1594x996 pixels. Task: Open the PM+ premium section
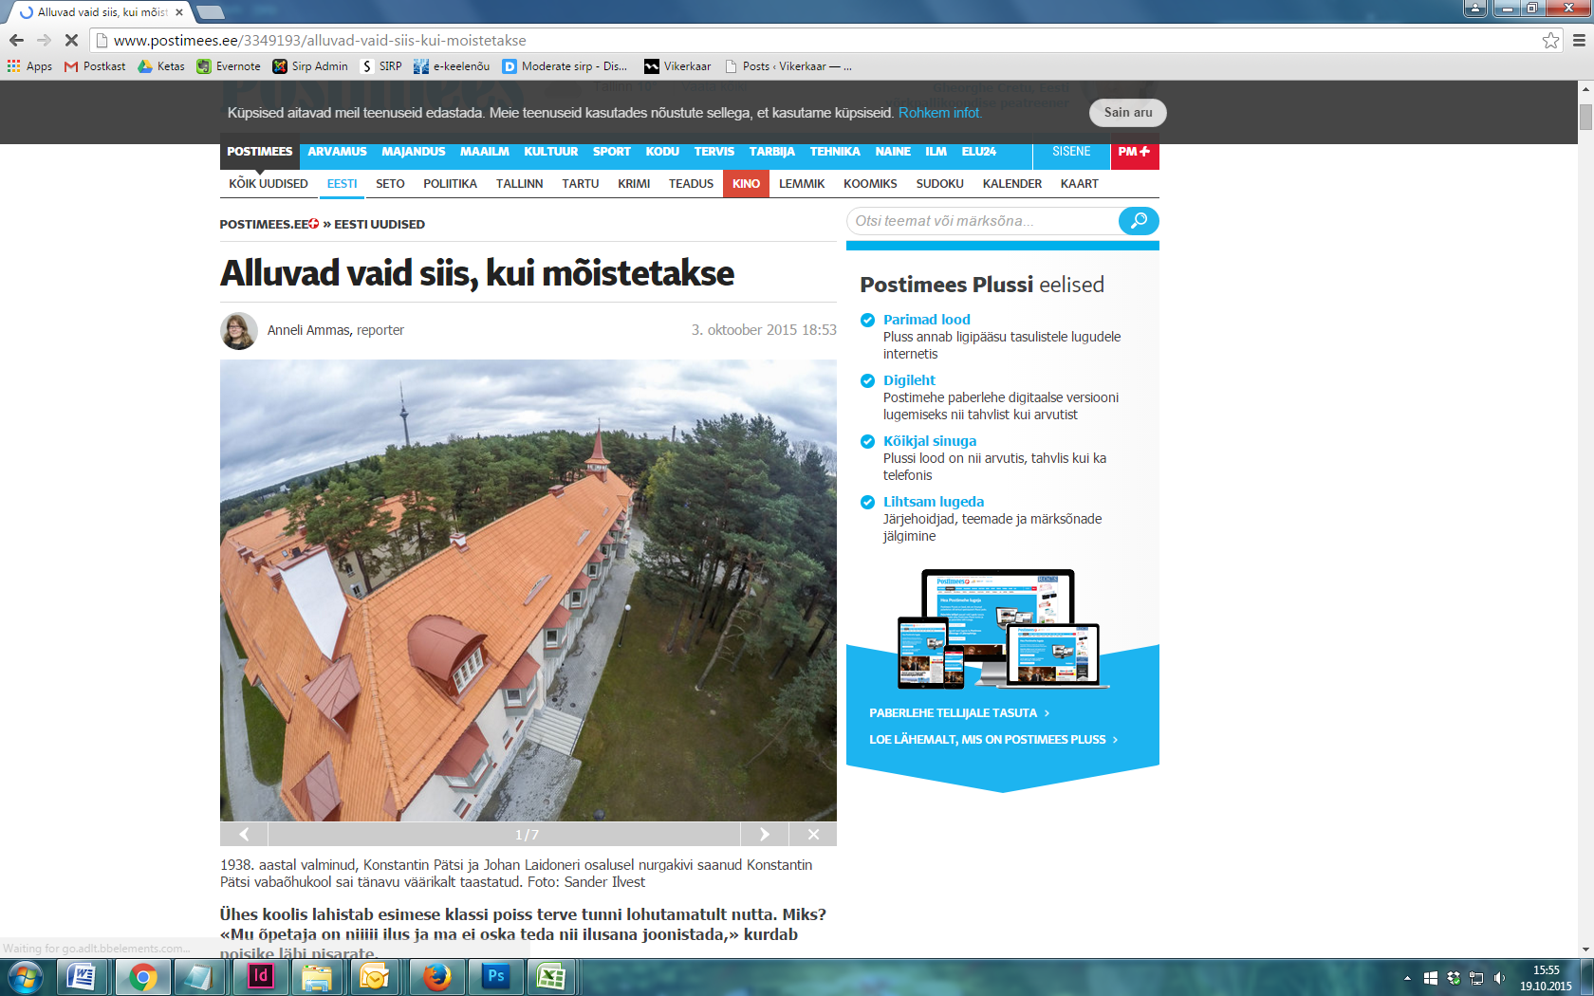[x=1134, y=152]
